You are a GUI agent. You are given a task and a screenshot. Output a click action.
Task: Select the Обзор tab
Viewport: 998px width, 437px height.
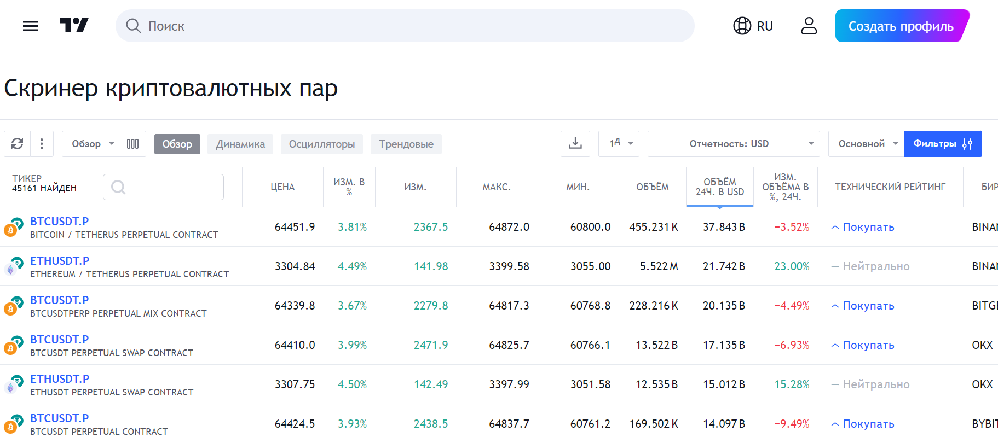coord(177,144)
